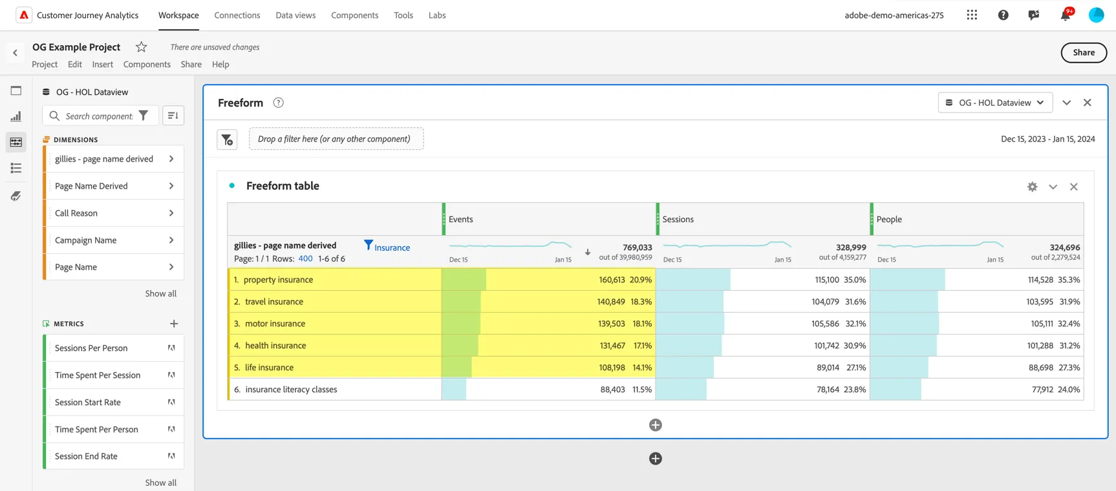Switch to the Workspace tab
This screenshot has height=491, width=1116.
(x=178, y=15)
